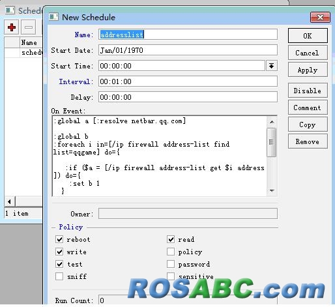Image resolution: width=335 pixels, height=307 pixels.
Task: Click the red plus add schedule icon
Action: [x=11, y=27]
